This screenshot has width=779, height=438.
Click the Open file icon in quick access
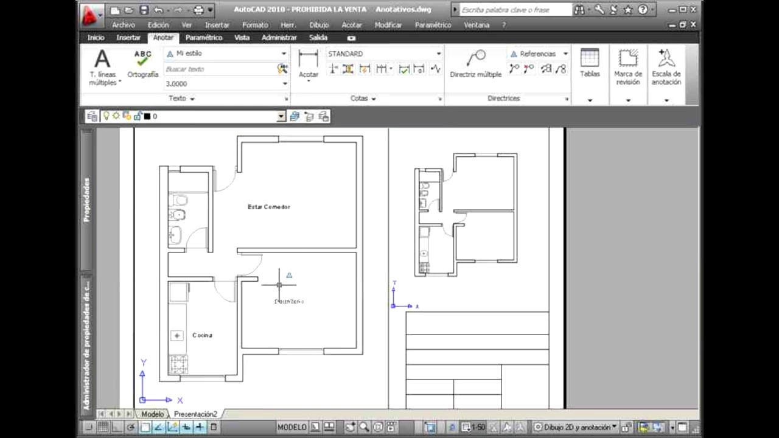point(129,10)
